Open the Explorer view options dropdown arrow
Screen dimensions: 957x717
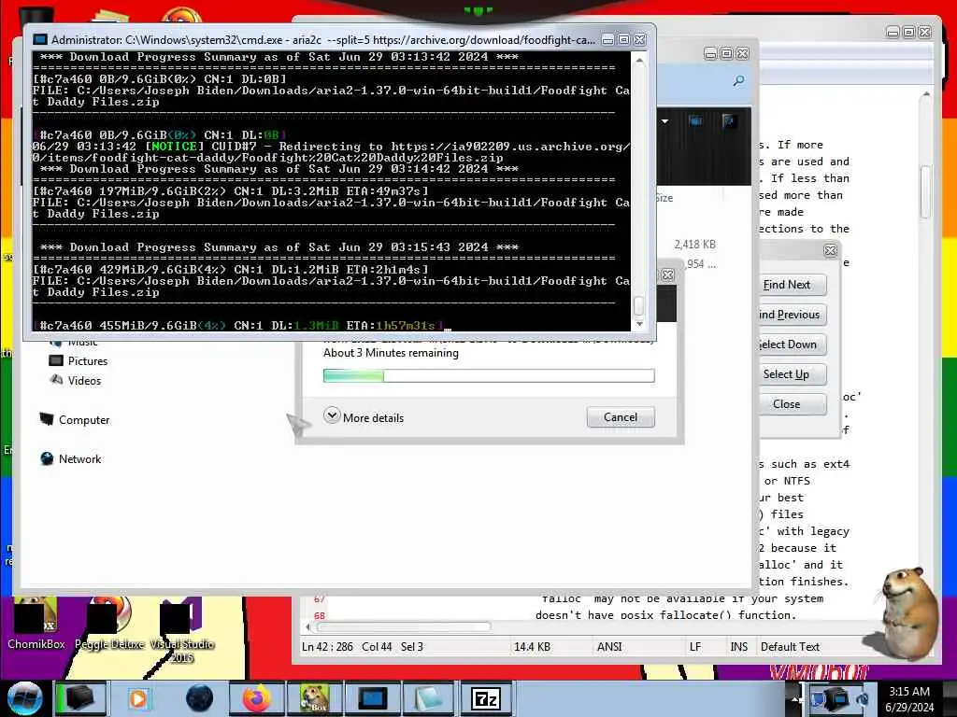point(664,120)
